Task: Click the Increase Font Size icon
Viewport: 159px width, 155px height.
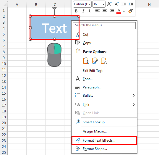Action: coord(109,4)
